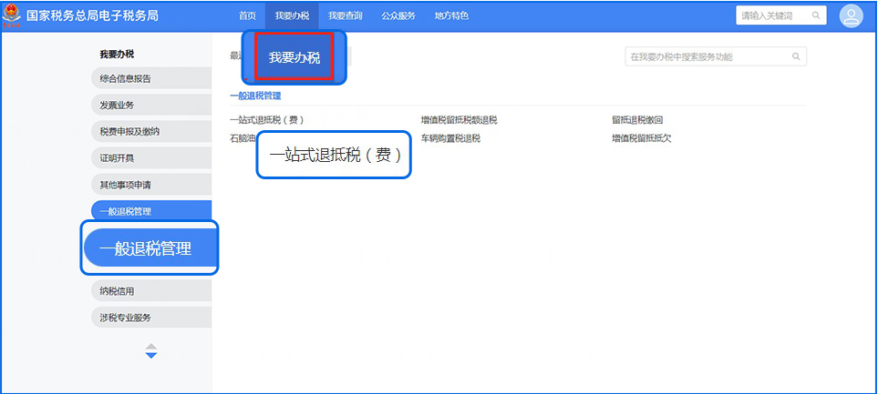Image resolution: width=878 pixels, height=394 pixels.
Task: Select 发票业务 from the sidebar
Action: (118, 106)
